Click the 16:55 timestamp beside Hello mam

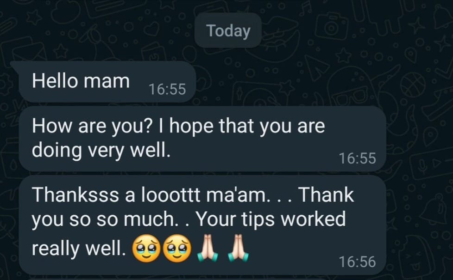tap(167, 89)
